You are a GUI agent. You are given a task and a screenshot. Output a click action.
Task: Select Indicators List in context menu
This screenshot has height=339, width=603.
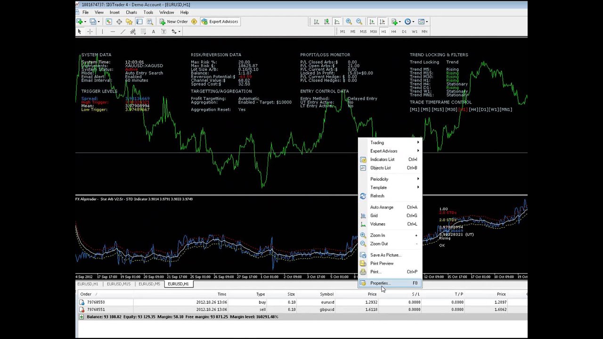pos(382,160)
